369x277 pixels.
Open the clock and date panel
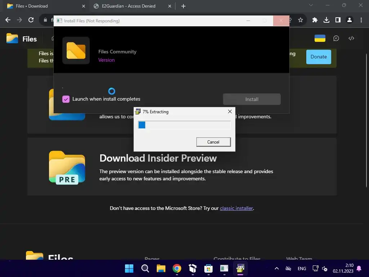[343, 268]
